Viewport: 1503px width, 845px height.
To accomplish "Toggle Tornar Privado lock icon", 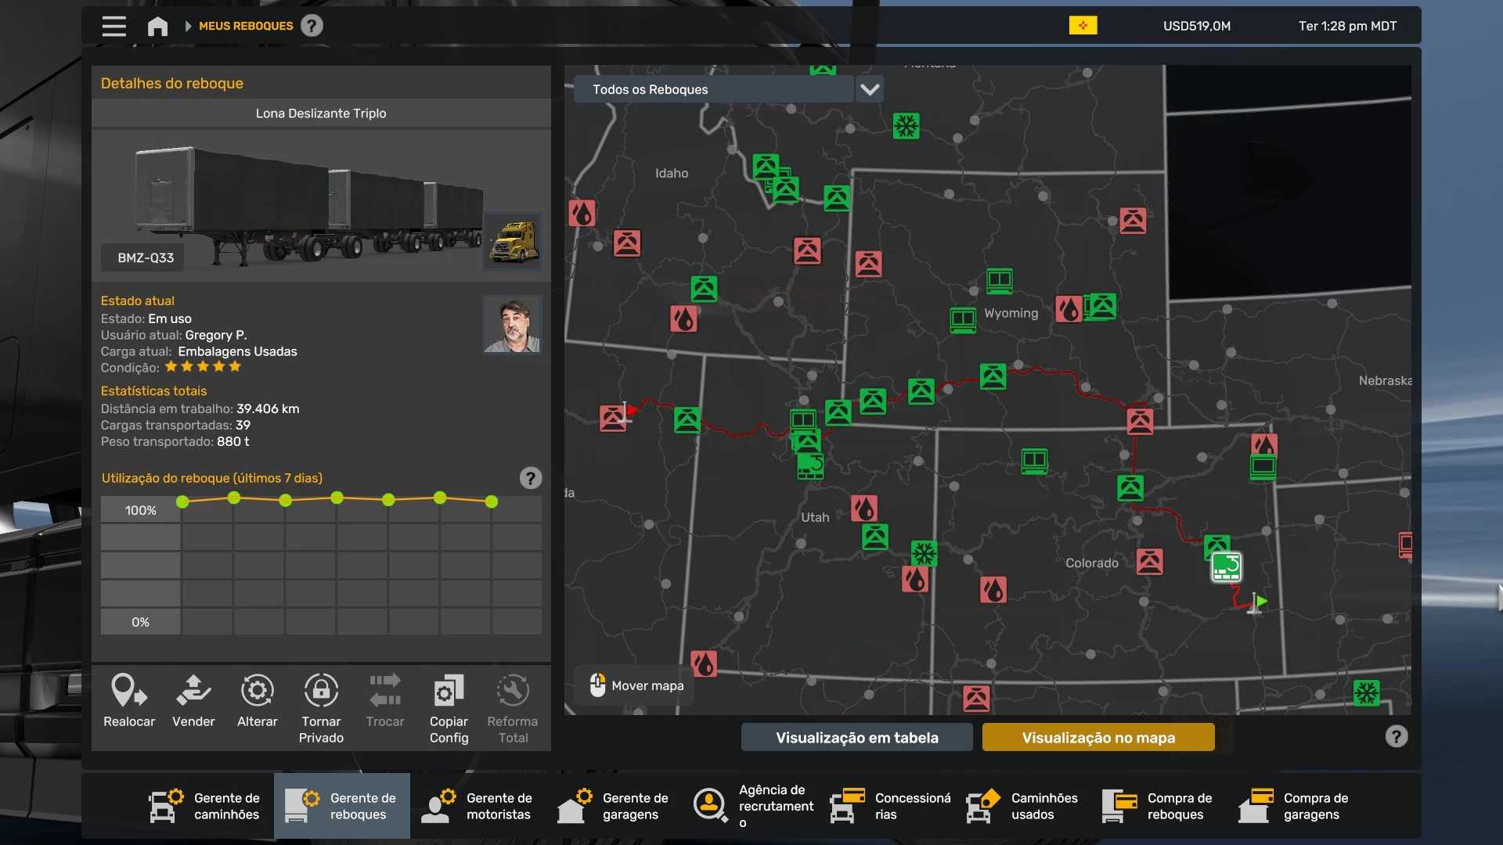I will tap(321, 691).
